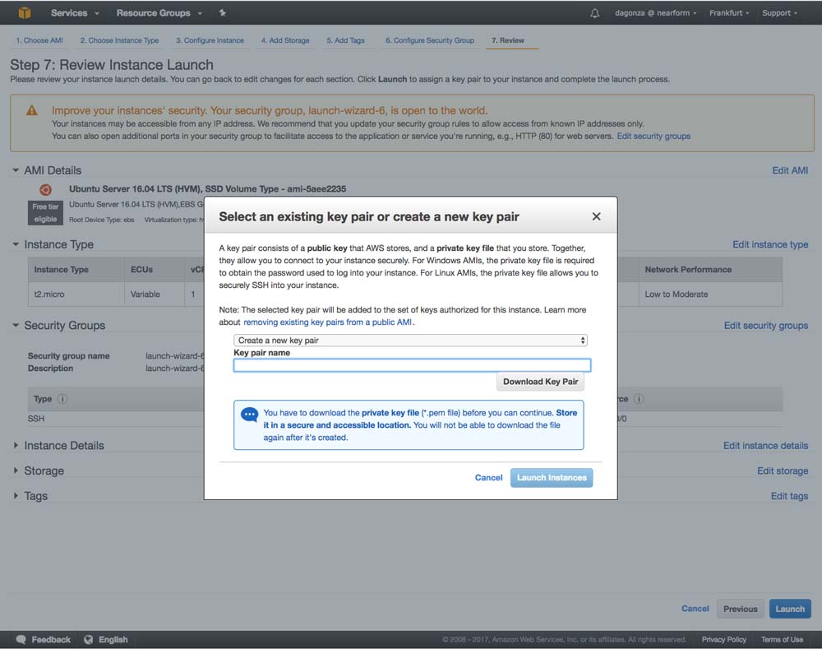Click the Feedback speech bubble icon
This screenshot has height=649, width=822.
coord(21,639)
